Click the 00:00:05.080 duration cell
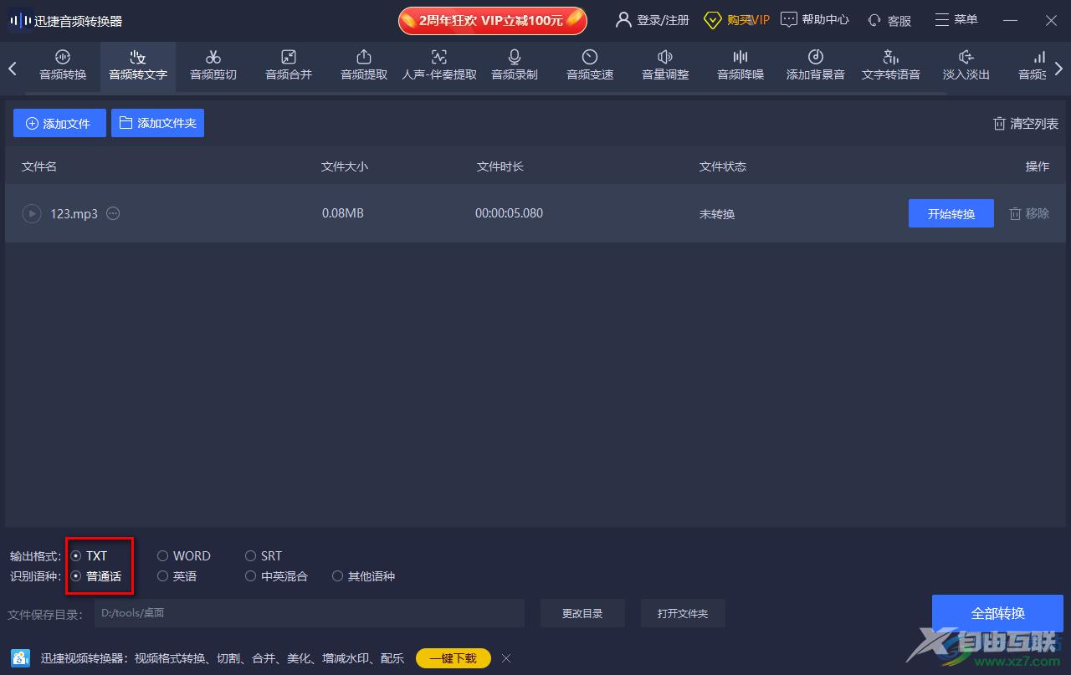Viewport: 1071px width, 675px height. tap(509, 213)
